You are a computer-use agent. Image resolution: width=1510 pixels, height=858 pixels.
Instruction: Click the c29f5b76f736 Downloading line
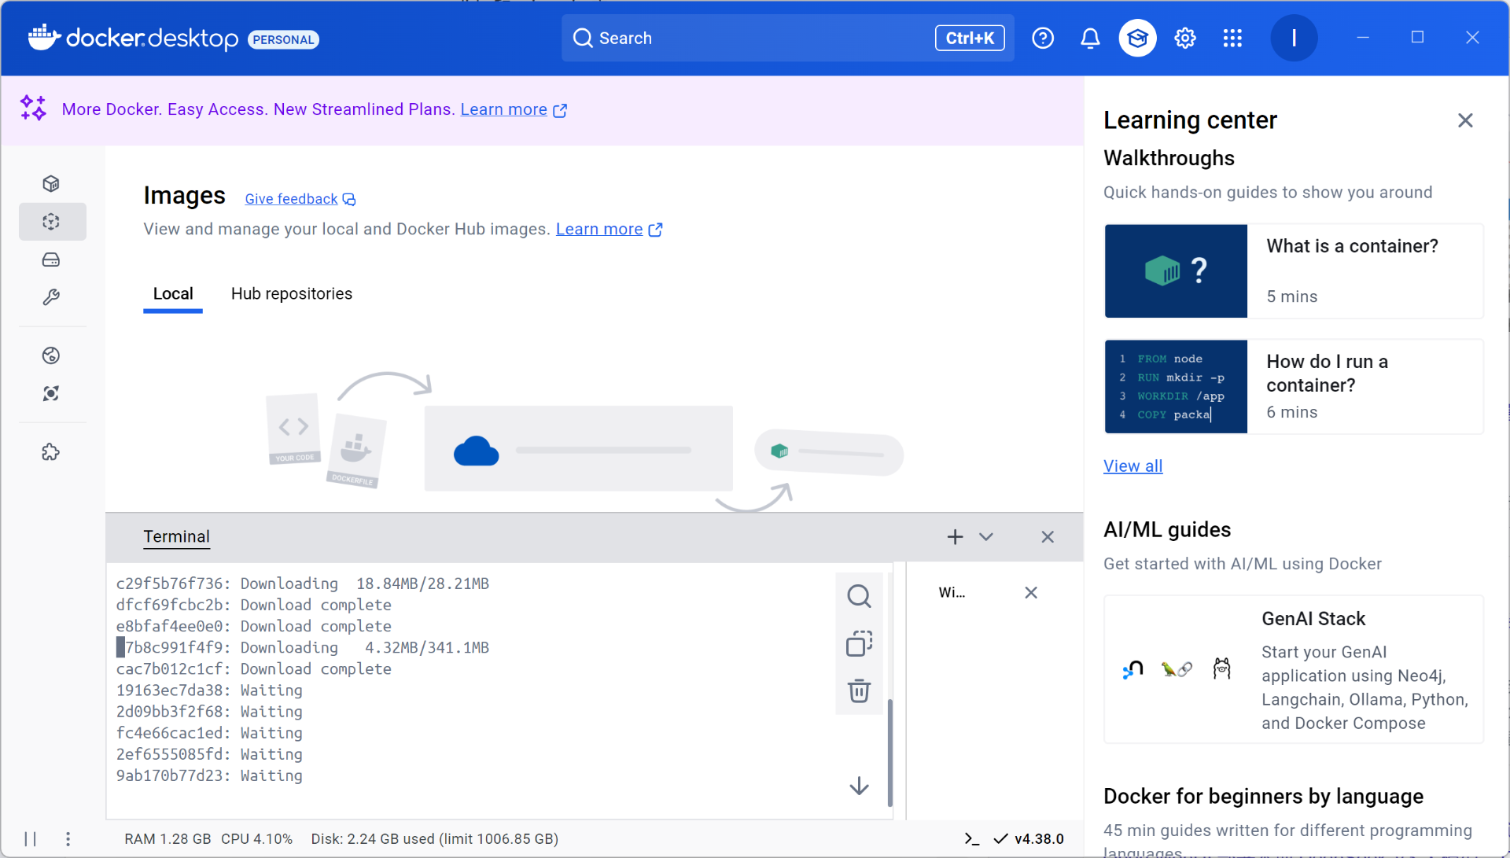pos(303,584)
